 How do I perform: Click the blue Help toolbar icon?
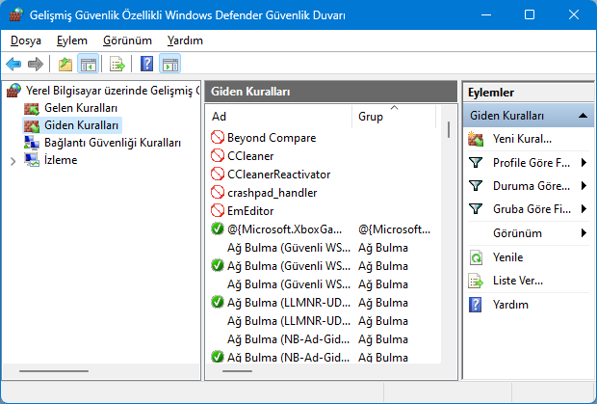pos(146,64)
